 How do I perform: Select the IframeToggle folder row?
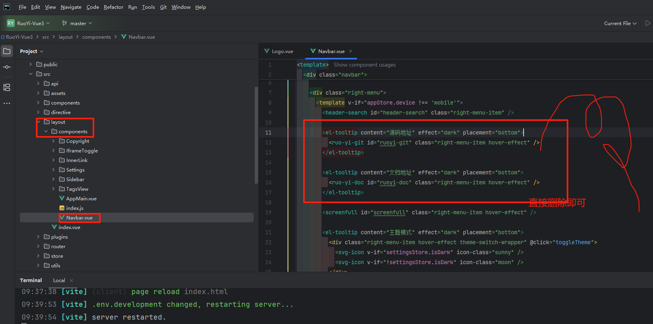(137, 150)
